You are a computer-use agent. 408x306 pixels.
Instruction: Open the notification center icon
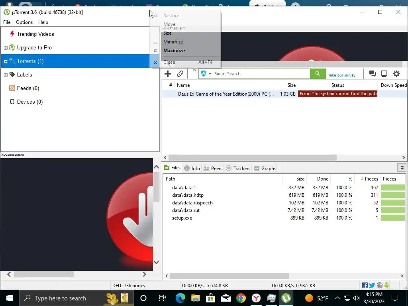(x=395, y=298)
